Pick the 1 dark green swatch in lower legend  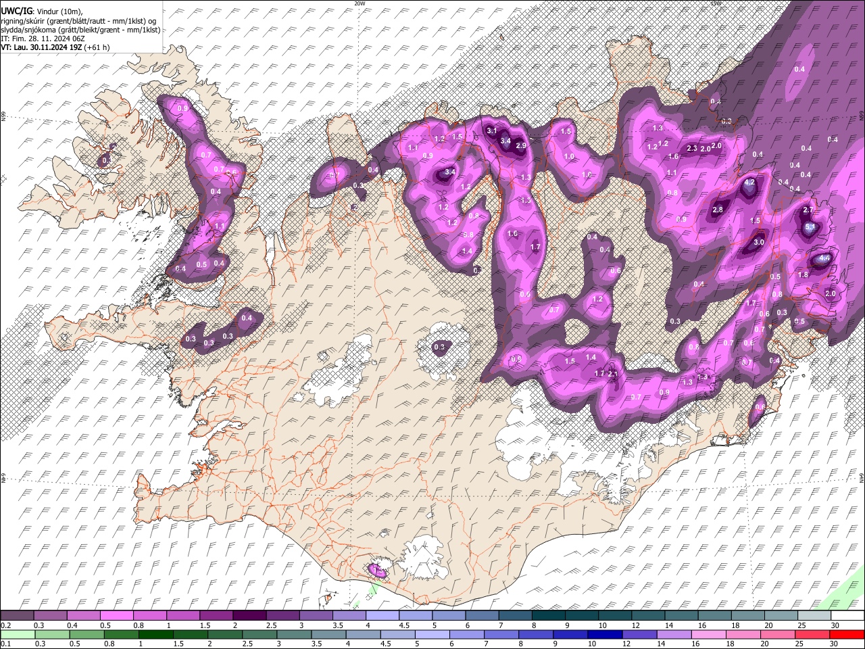[x=155, y=635]
